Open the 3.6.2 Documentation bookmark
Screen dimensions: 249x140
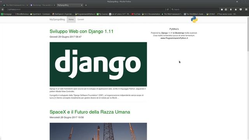151,14
